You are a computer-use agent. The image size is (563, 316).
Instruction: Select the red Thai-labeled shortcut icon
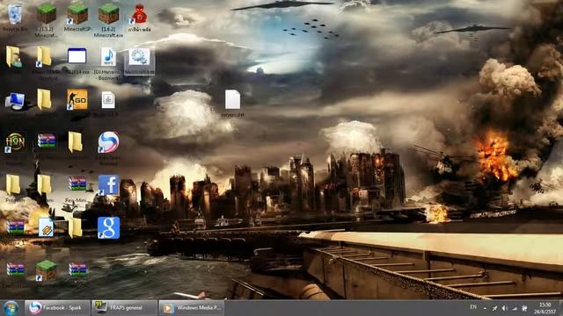pos(139,14)
